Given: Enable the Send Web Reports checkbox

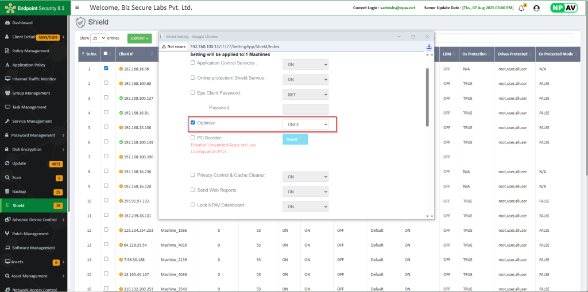Looking at the screenshot, I should point(193,190).
